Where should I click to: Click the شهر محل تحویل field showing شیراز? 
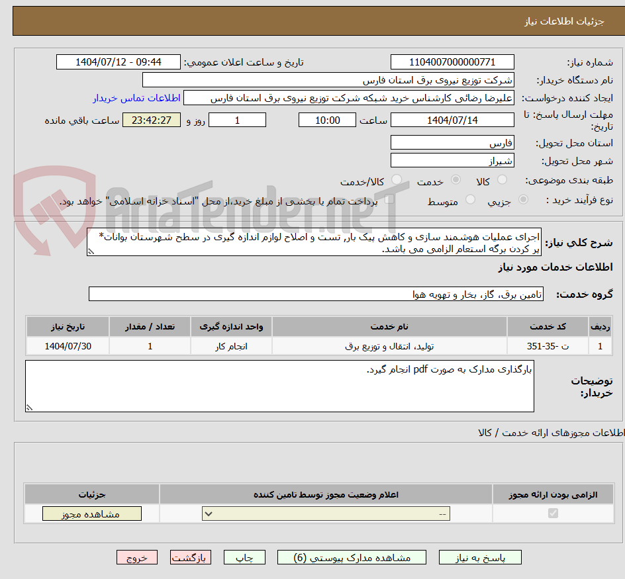click(x=452, y=160)
